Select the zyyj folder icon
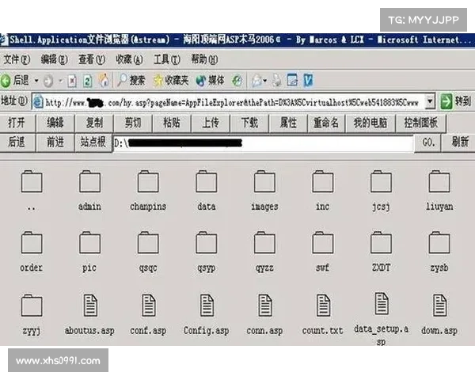Screen dimensions: 475x380 (x=32, y=306)
